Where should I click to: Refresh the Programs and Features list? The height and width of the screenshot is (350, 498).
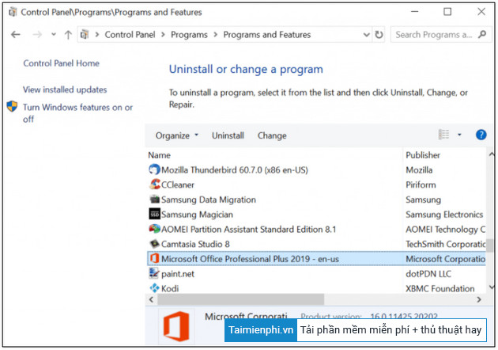[x=379, y=34]
